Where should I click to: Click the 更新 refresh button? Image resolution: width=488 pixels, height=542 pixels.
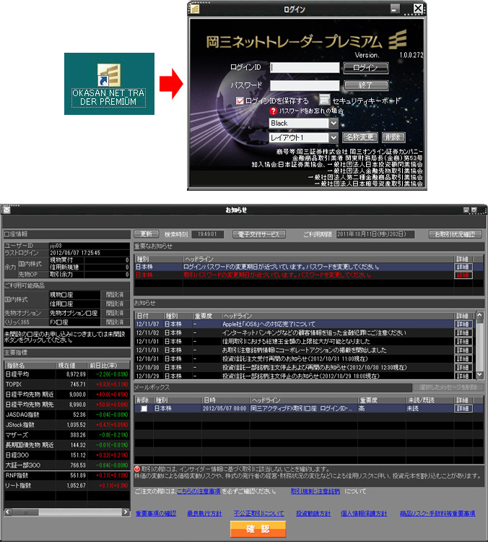click(x=147, y=234)
